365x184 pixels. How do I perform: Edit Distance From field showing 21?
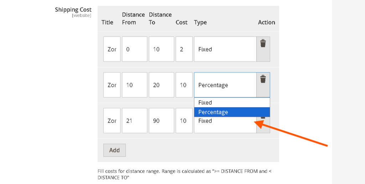point(134,121)
